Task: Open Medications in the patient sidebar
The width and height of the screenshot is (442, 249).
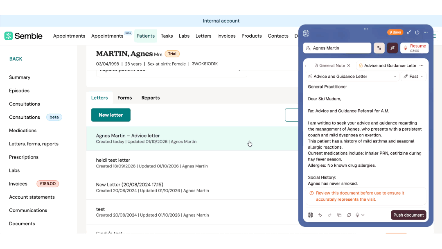Action: pyautogui.click(x=23, y=131)
